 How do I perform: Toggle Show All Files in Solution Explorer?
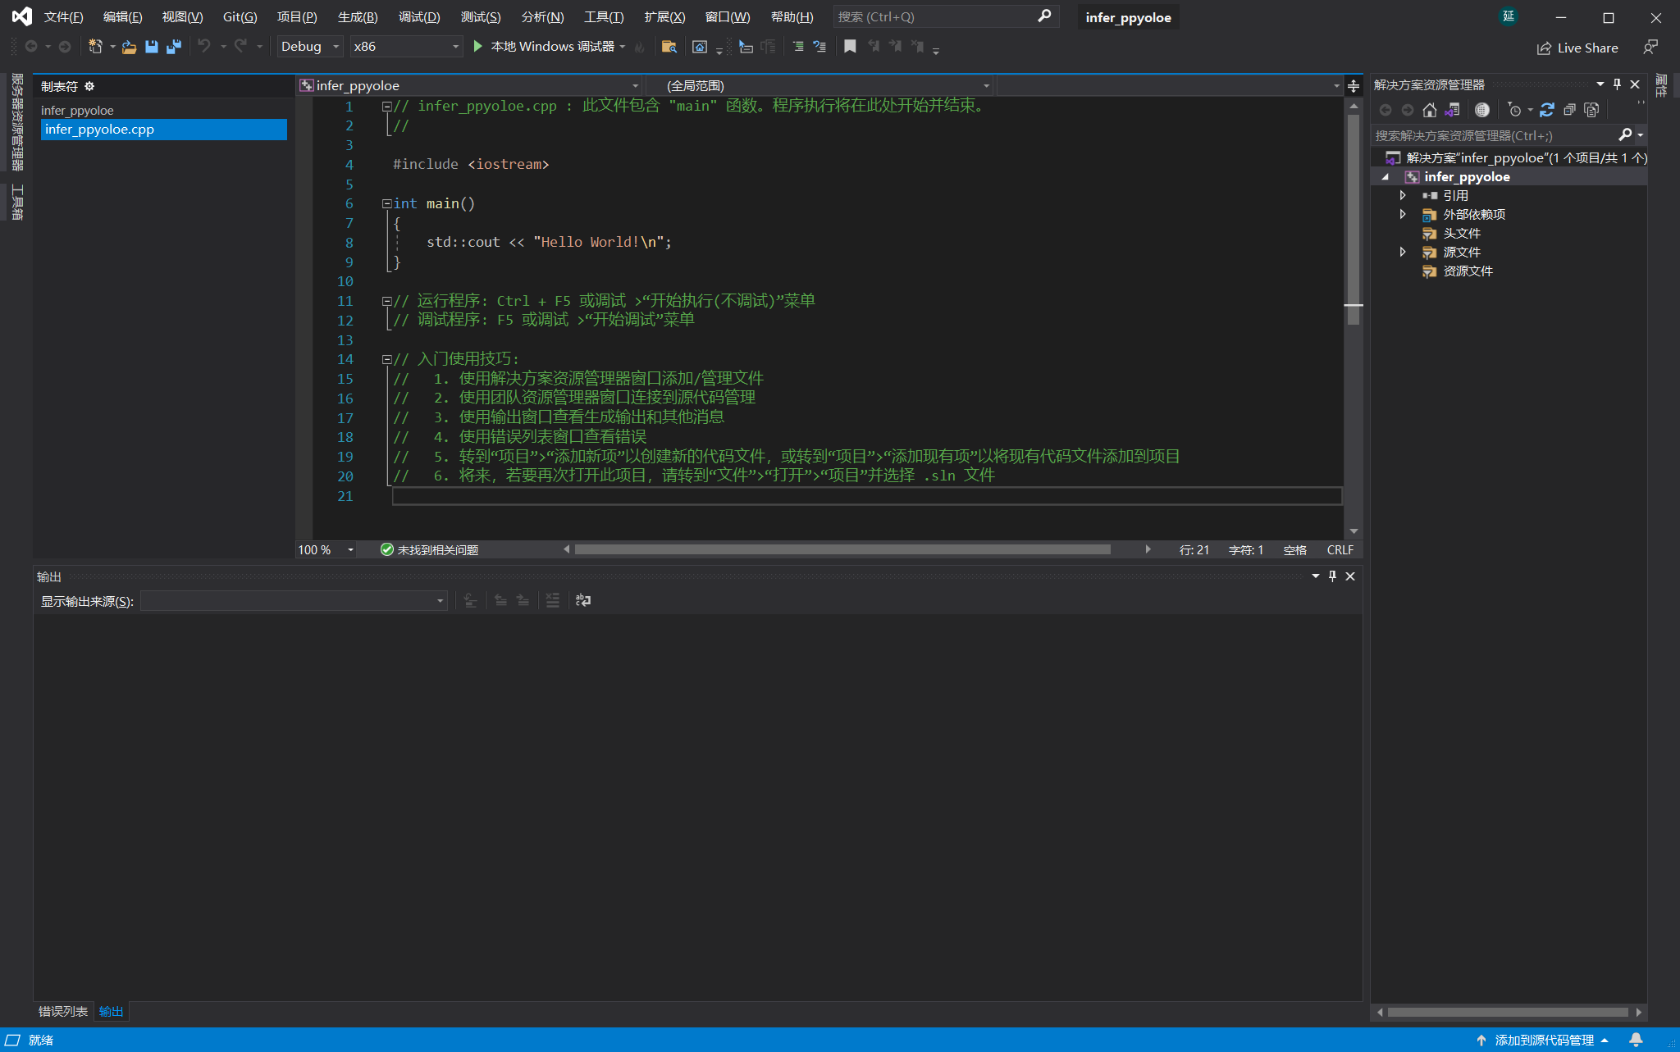1591,110
